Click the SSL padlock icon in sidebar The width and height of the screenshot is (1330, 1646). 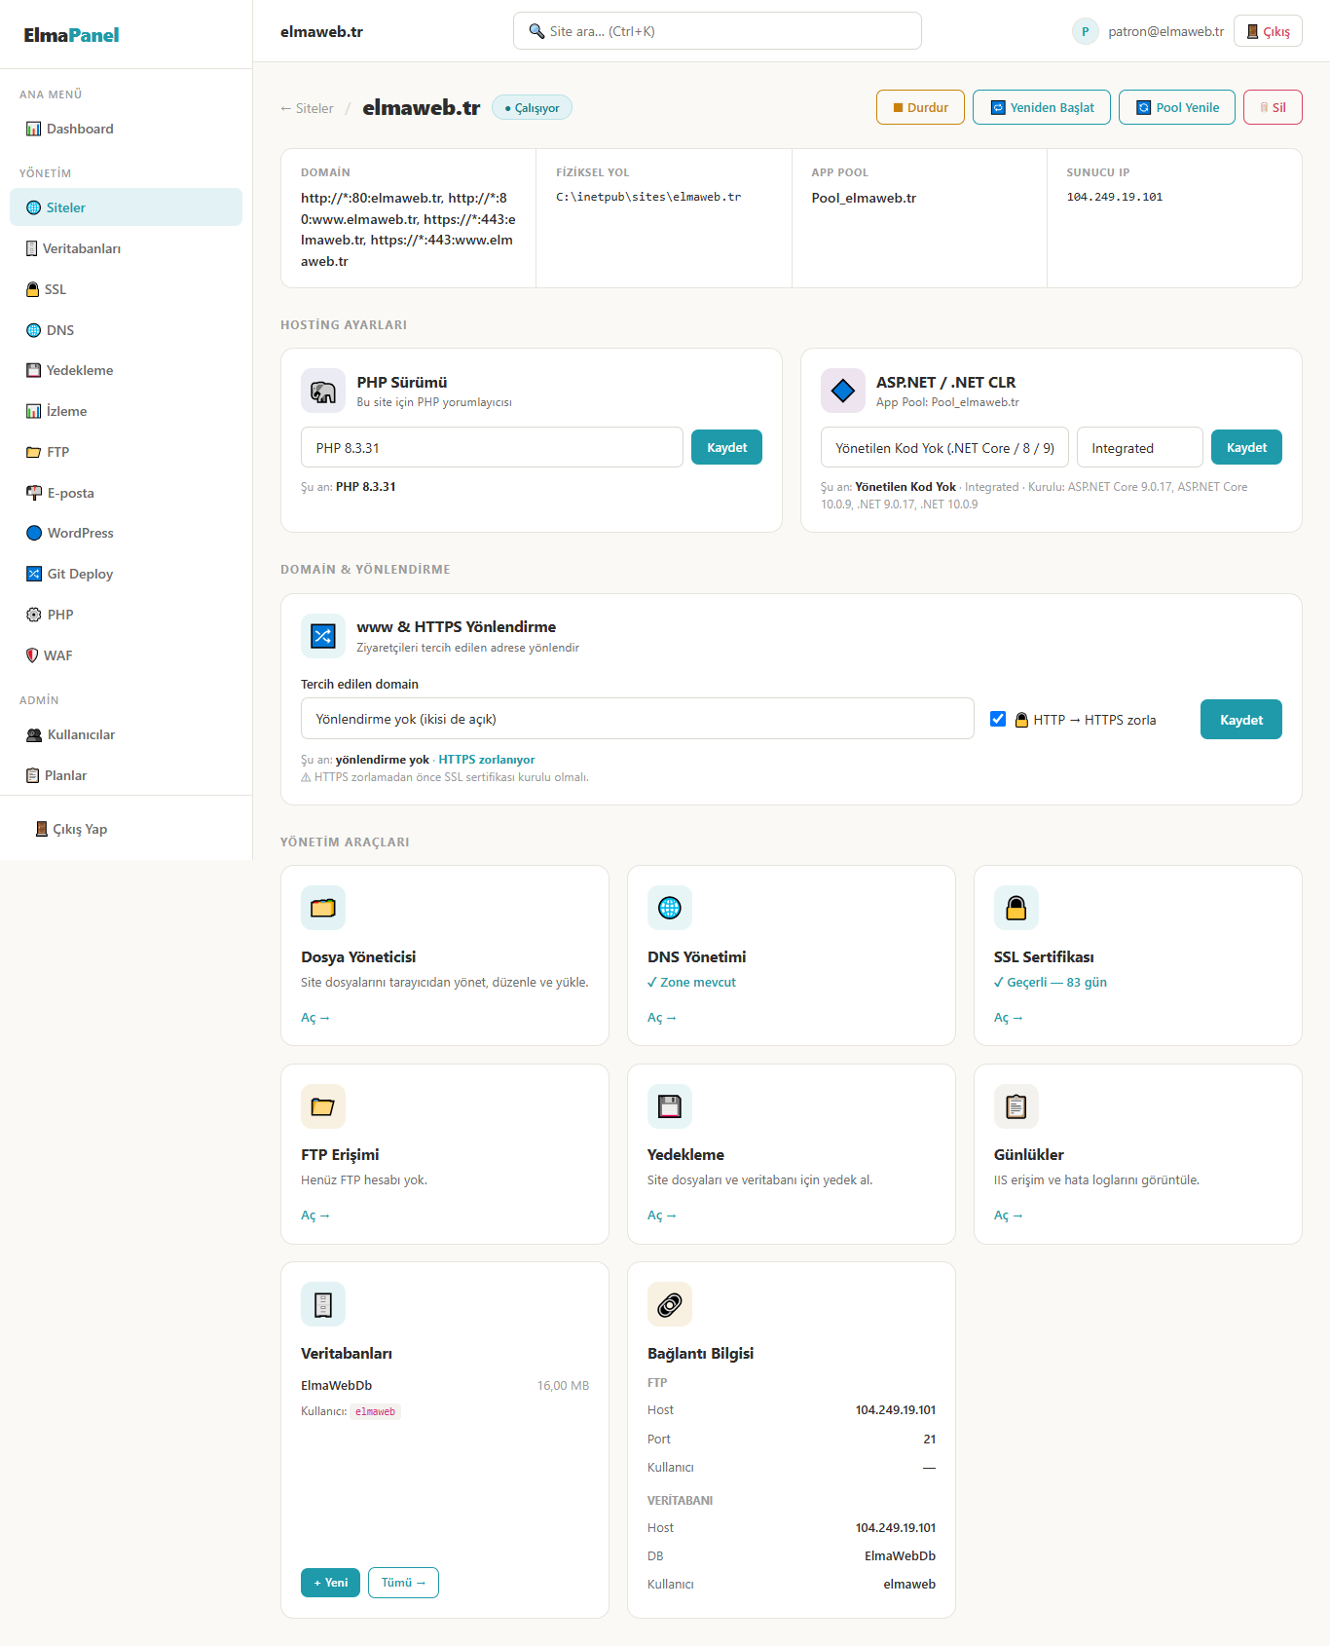32,289
